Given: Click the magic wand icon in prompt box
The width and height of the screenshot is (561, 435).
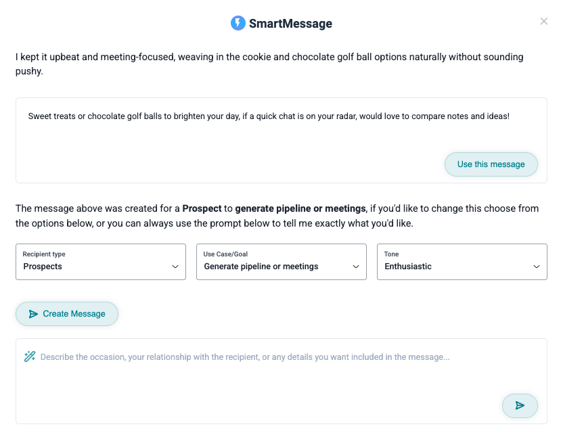Looking at the screenshot, I should coord(30,357).
